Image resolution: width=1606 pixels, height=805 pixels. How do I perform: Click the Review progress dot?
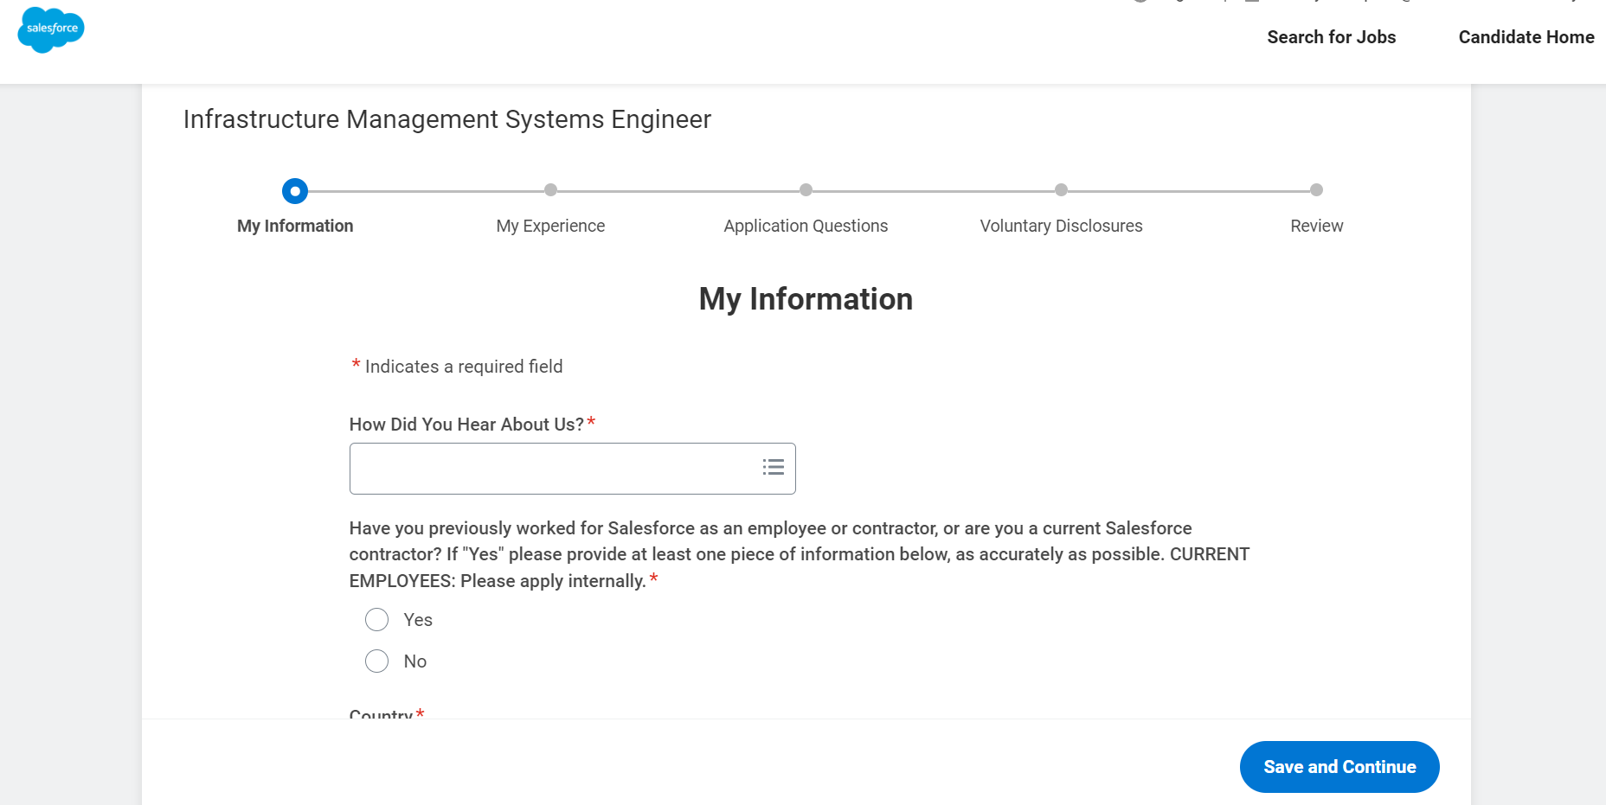coord(1316,190)
